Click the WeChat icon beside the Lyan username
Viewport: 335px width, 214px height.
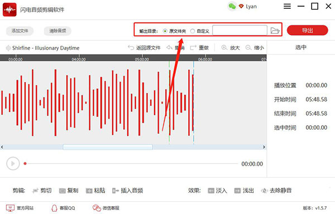[x=232, y=6]
